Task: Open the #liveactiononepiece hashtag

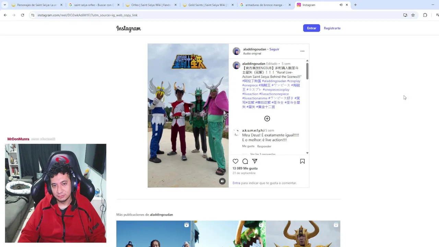Action: tap(274, 94)
